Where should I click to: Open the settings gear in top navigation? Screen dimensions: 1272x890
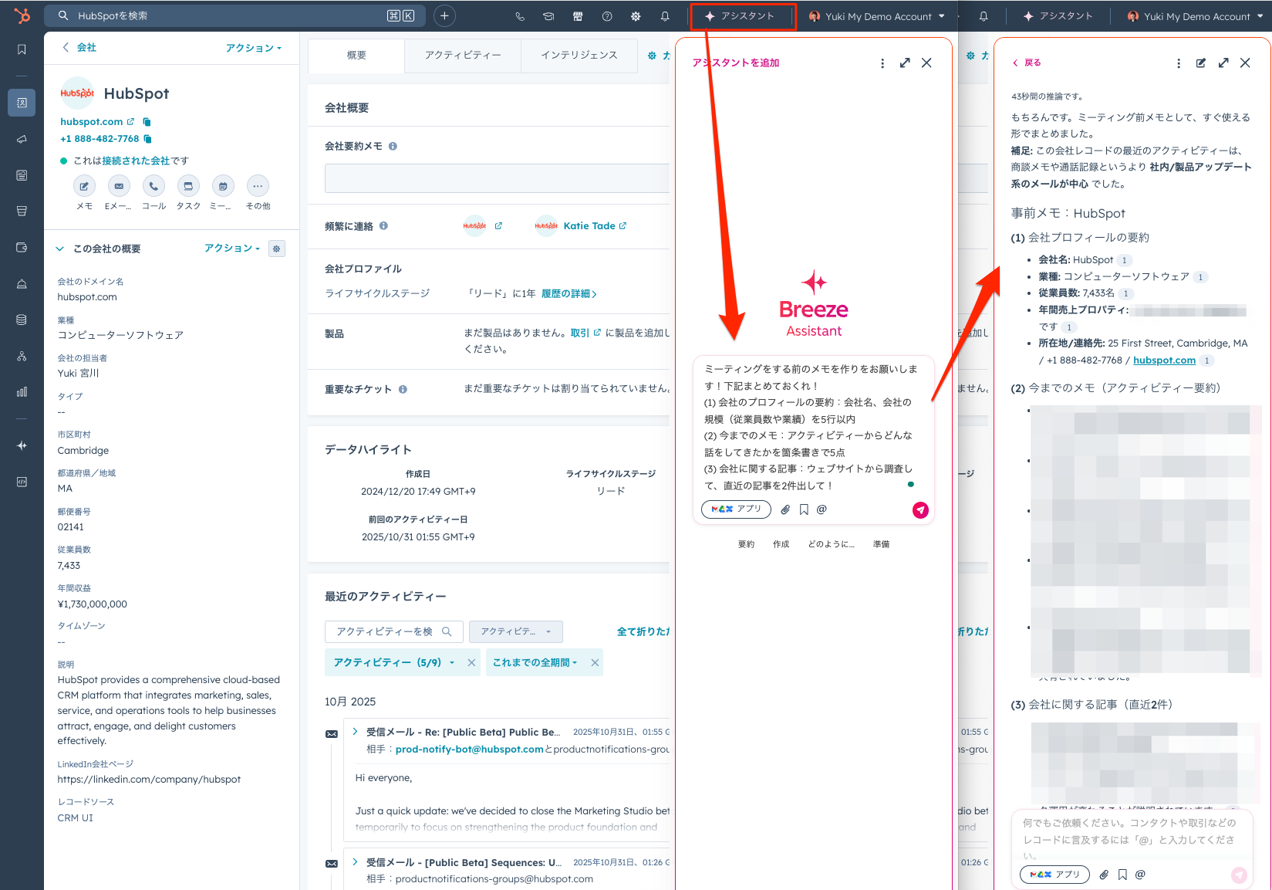tap(635, 15)
